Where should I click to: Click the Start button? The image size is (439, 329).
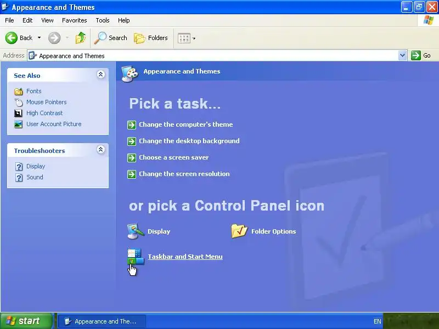click(x=26, y=321)
